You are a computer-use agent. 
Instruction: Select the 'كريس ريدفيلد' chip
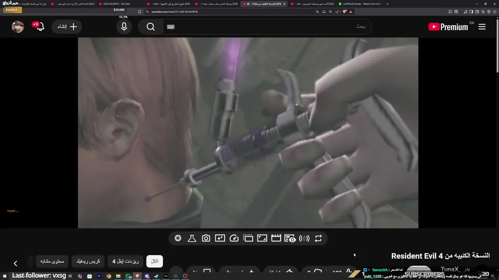point(88,261)
